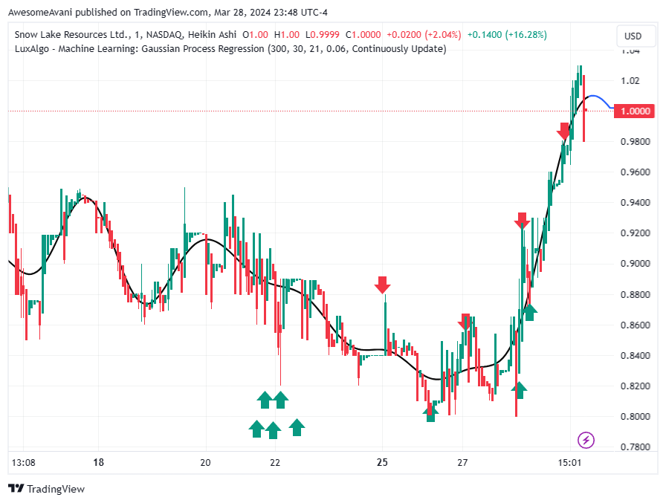Click the red sell arrow above the 25 date candle
This screenshot has height=503, width=666.
pos(382,285)
